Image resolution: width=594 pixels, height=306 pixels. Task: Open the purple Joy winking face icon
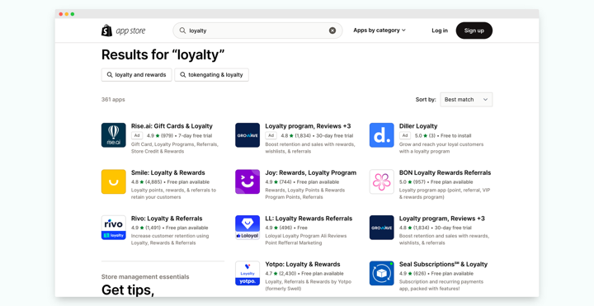point(247,181)
